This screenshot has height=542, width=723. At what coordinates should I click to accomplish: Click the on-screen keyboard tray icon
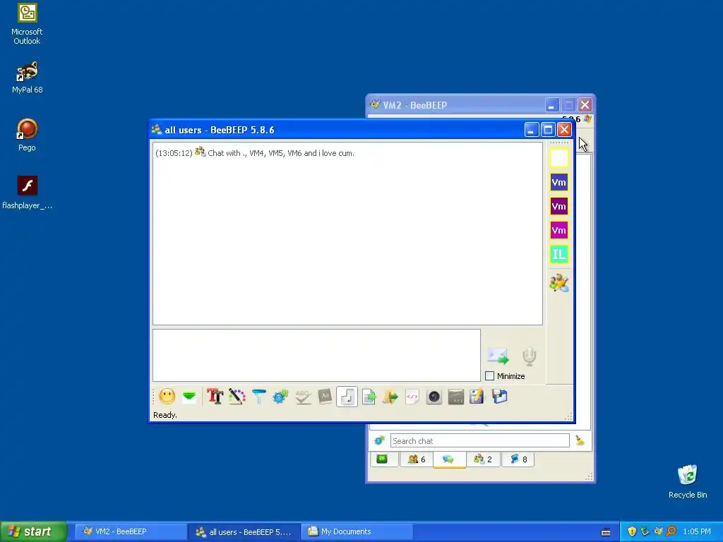(x=606, y=532)
